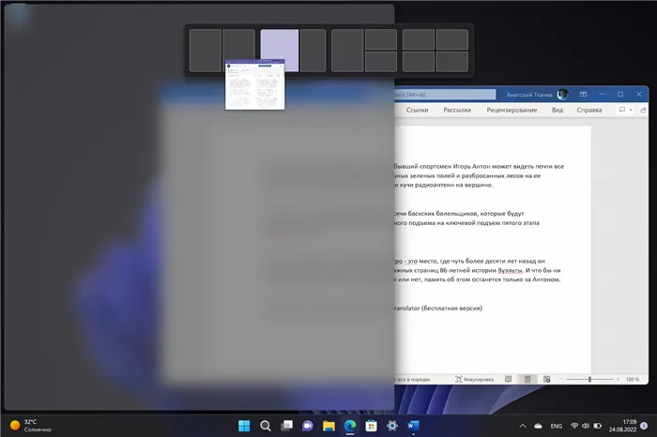
Task: Open File Explorer from the taskbar
Action: tap(328, 426)
